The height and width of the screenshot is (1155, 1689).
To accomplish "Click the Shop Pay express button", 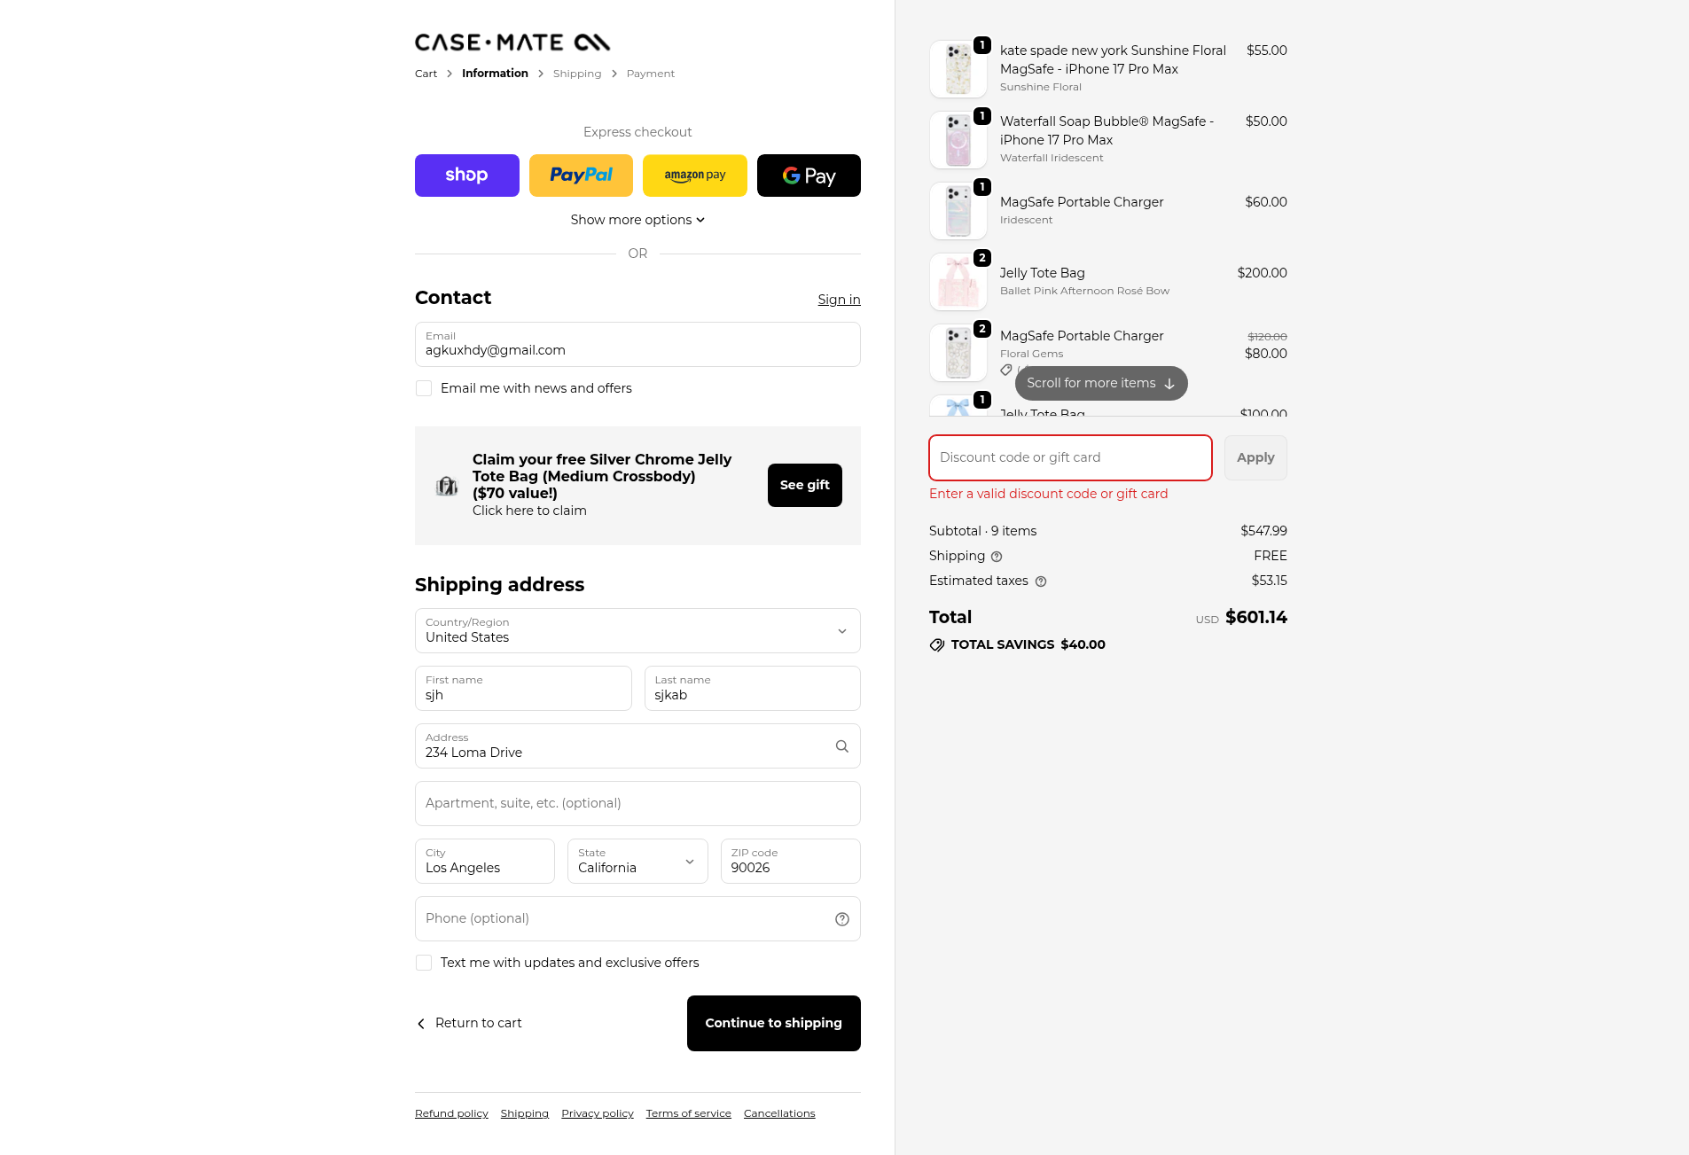I will [466, 176].
